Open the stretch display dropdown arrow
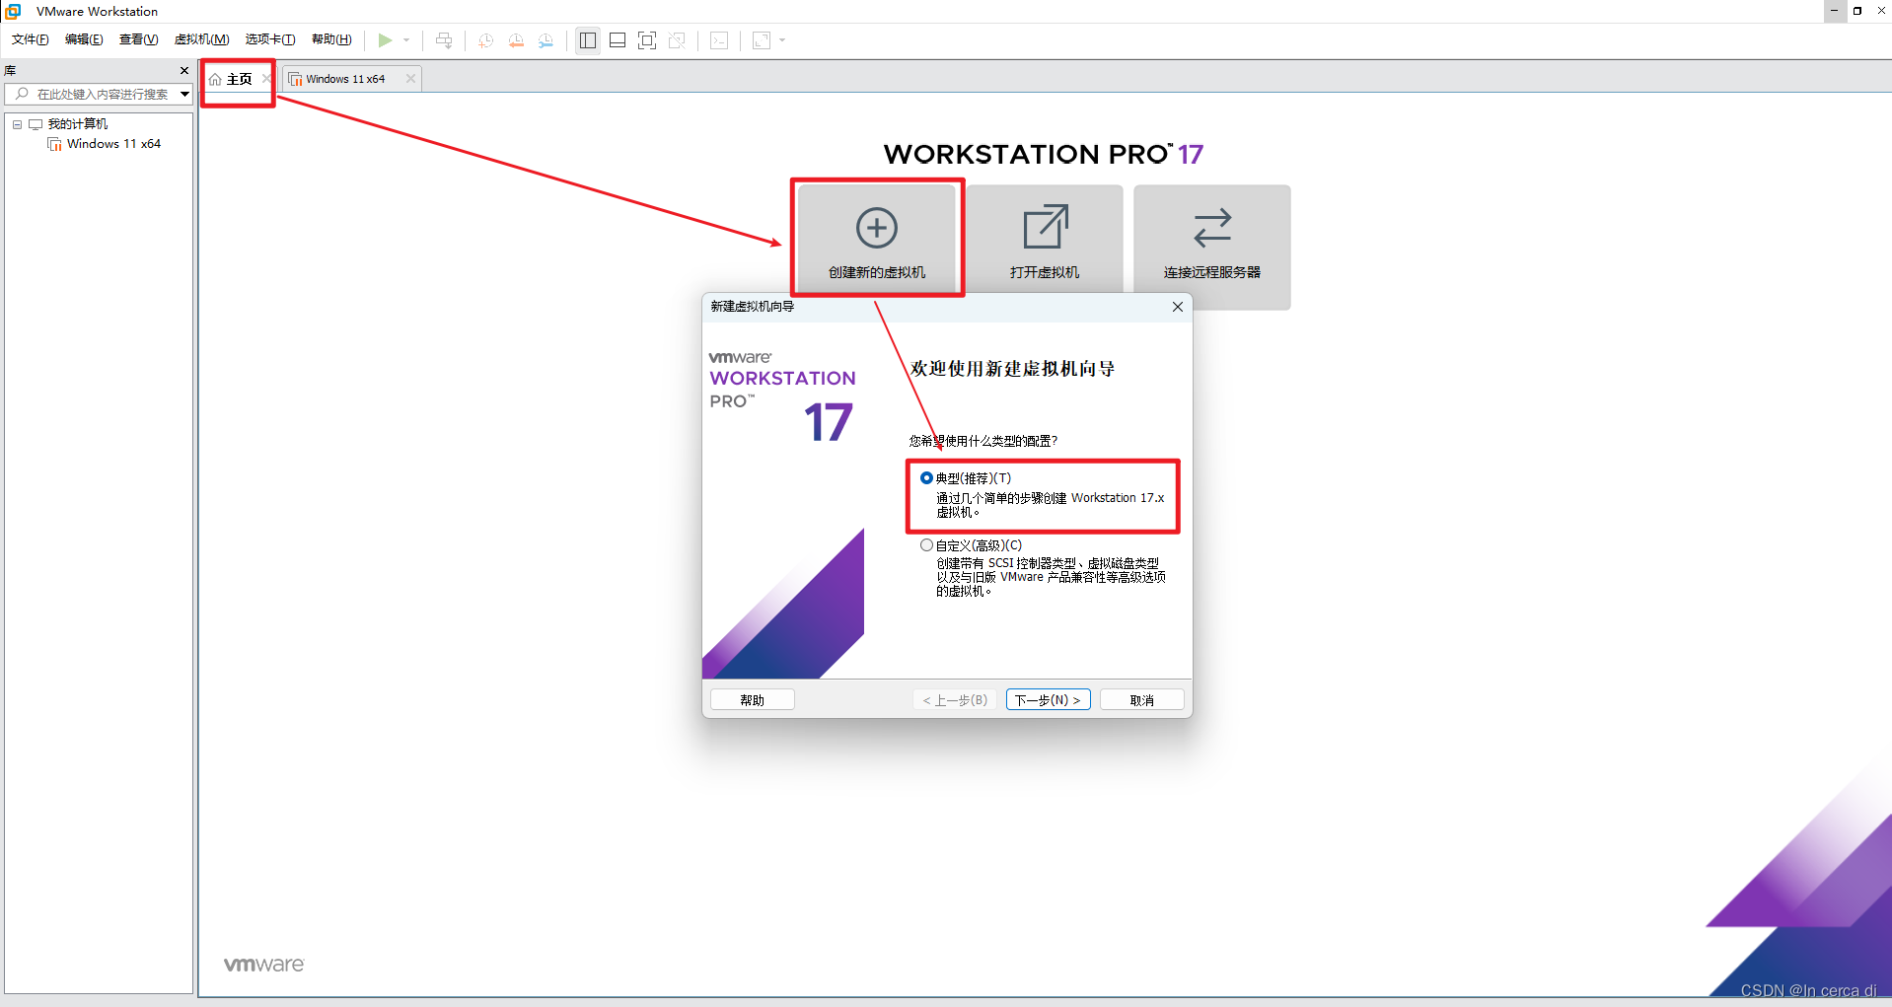The height and width of the screenshot is (1007, 1892). point(782,40)
